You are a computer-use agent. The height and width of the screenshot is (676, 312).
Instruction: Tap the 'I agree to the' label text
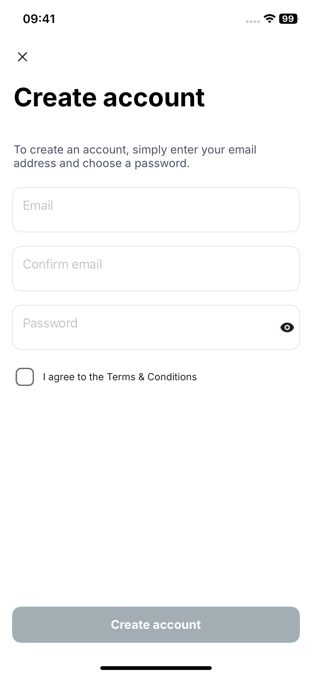[73, 377]
